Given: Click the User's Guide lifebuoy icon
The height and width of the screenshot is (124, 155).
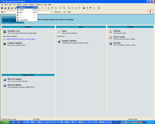Looking at the screenshot, I should (x=111, y=37).
